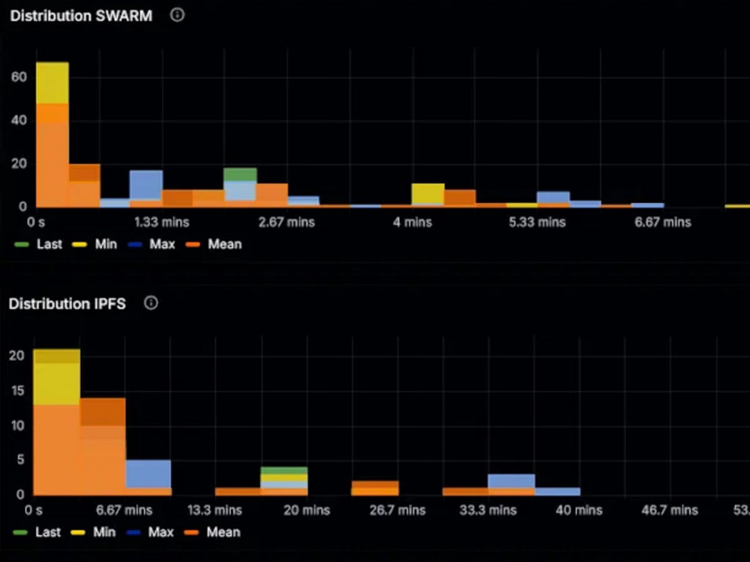
Task: Hide the Min series in SWARM legend
Action: coord(105,244)
